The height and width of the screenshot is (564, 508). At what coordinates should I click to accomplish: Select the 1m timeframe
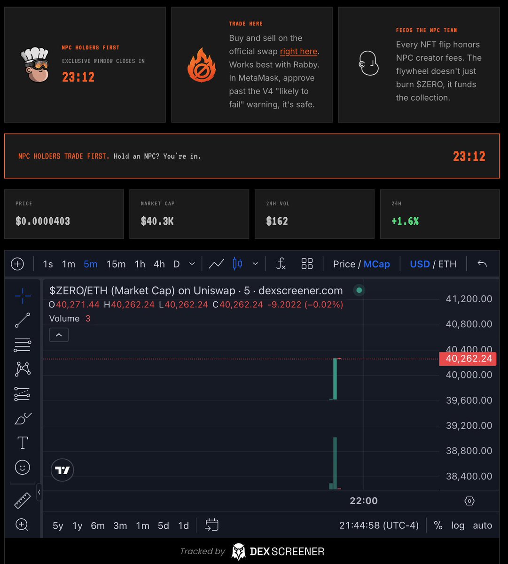(x=69, y=264)
